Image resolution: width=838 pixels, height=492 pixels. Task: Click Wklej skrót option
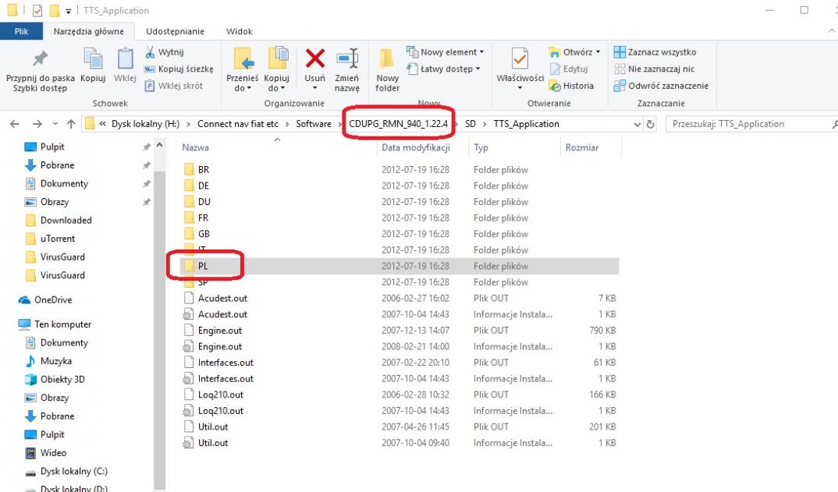[x=174, y=86]
